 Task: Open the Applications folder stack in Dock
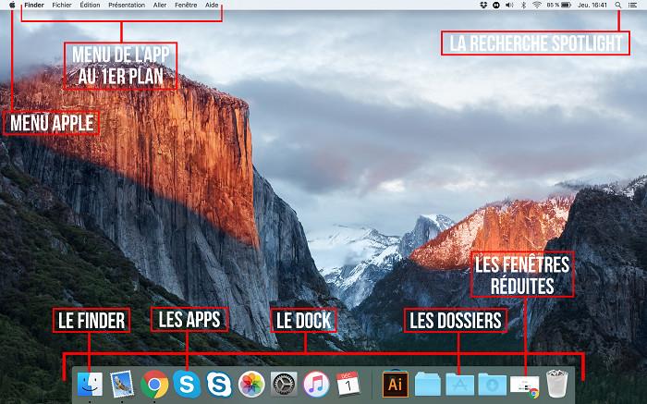point(459,384)
